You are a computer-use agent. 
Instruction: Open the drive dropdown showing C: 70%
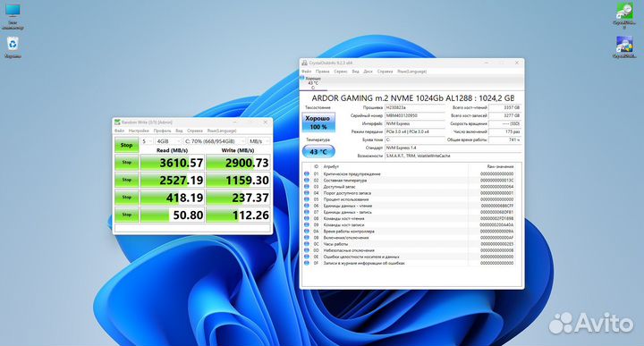[214, 141]
